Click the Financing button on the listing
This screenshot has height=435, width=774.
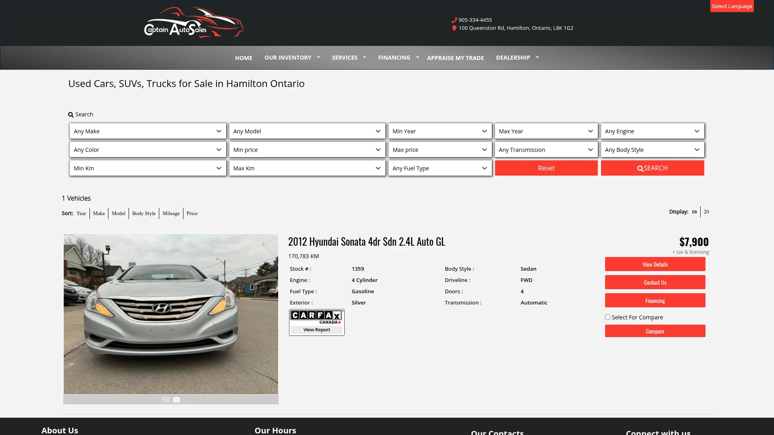click(655, 300)
